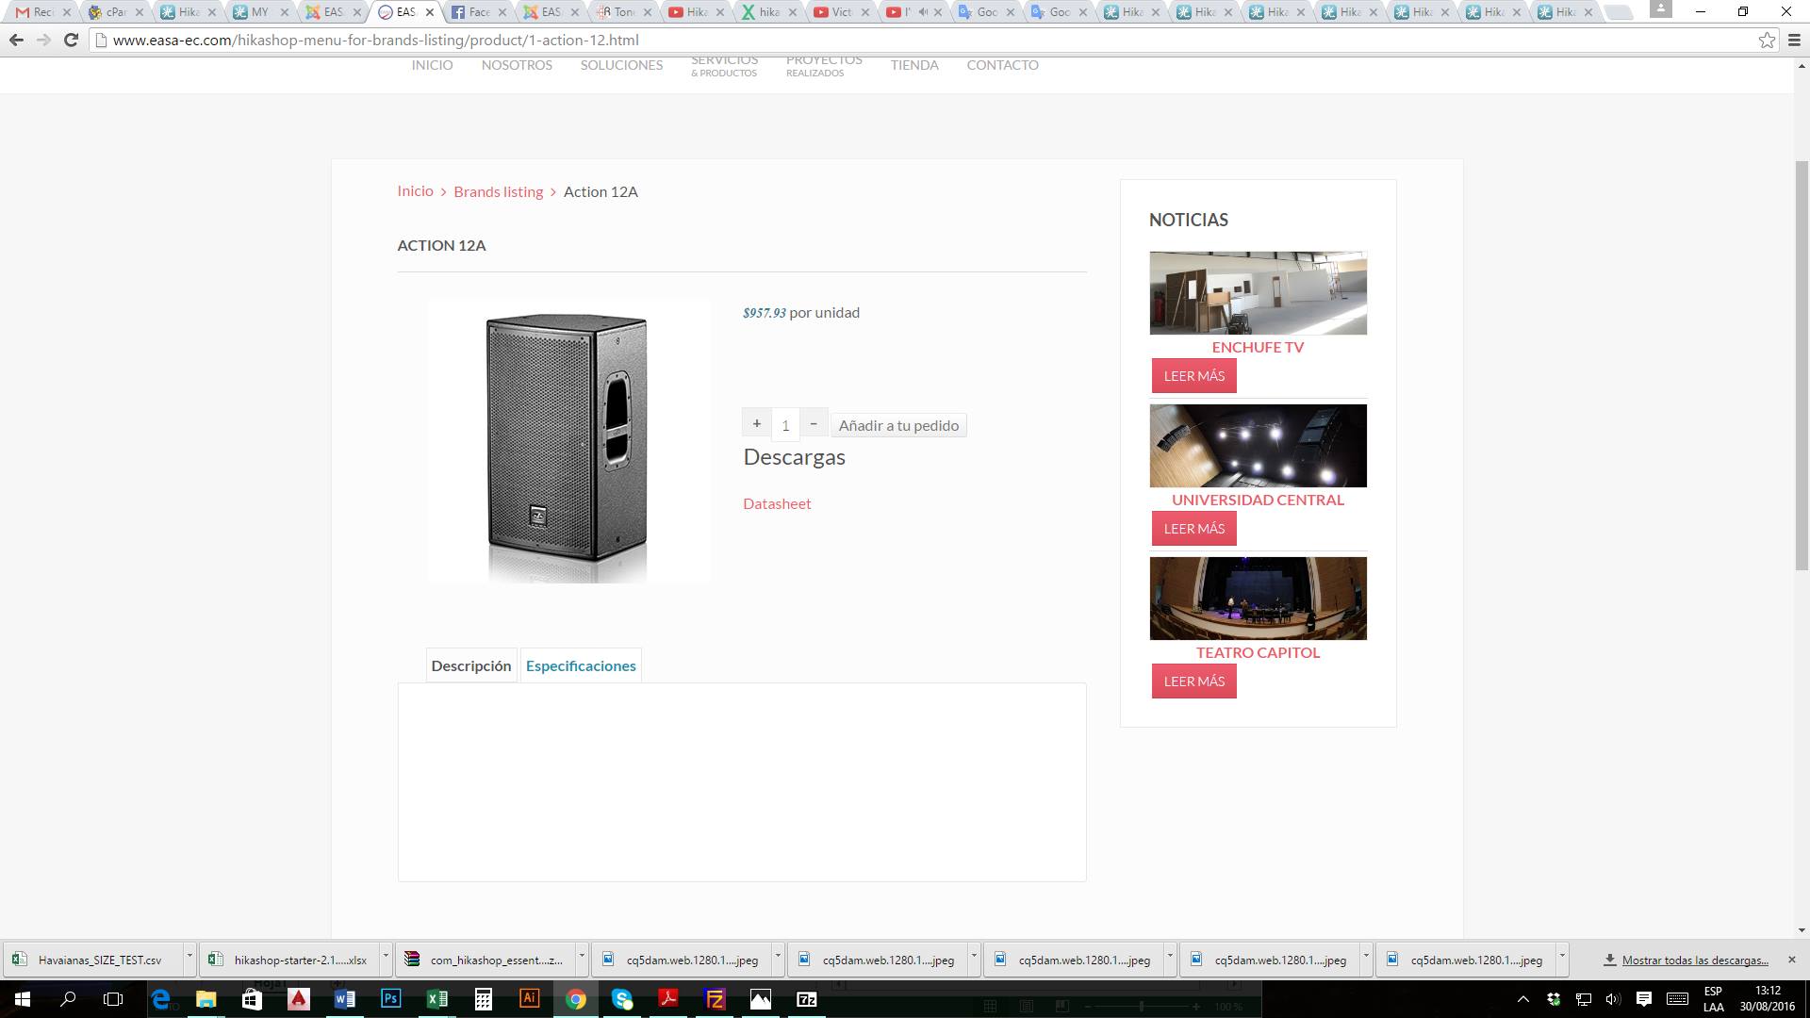
Task: Click the bookmark star icon
Action: tap(1767, 41)
